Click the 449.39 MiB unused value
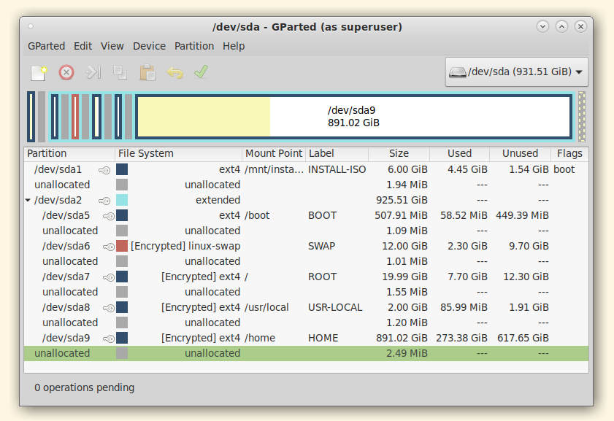Viewport: 614px width, 421px height. [x=522, y=215]
